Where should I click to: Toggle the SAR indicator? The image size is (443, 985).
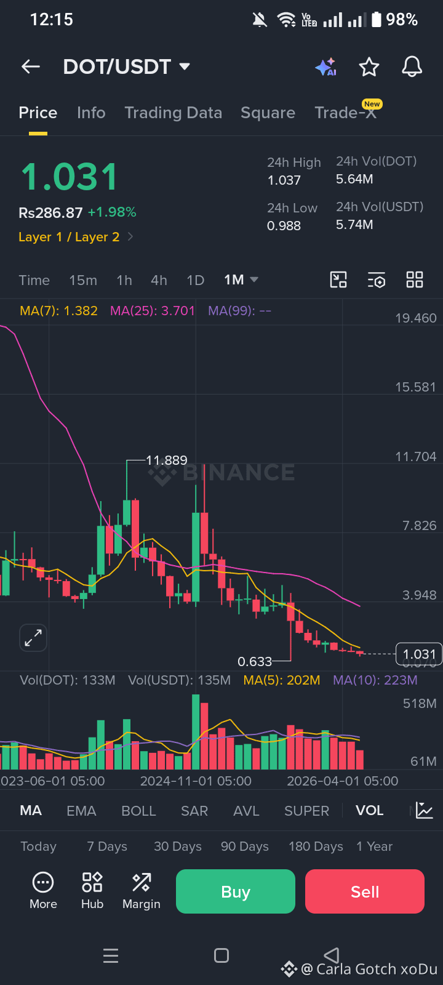(x=194, y=811)
